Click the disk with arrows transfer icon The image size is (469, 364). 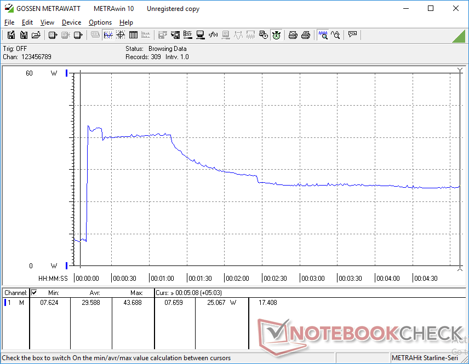[x=175, y=35]
